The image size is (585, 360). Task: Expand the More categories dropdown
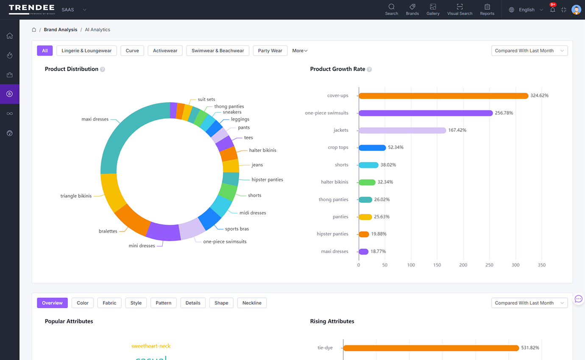300,51
